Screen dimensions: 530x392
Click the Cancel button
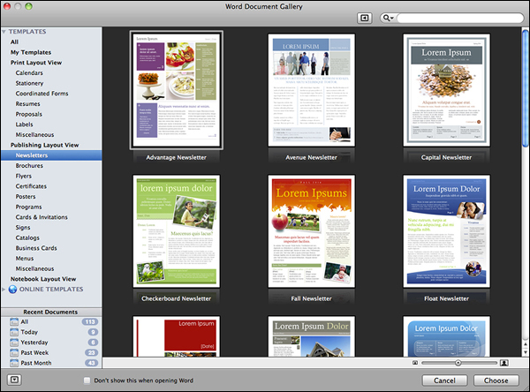pyautogui.click(x=444, y=381)
